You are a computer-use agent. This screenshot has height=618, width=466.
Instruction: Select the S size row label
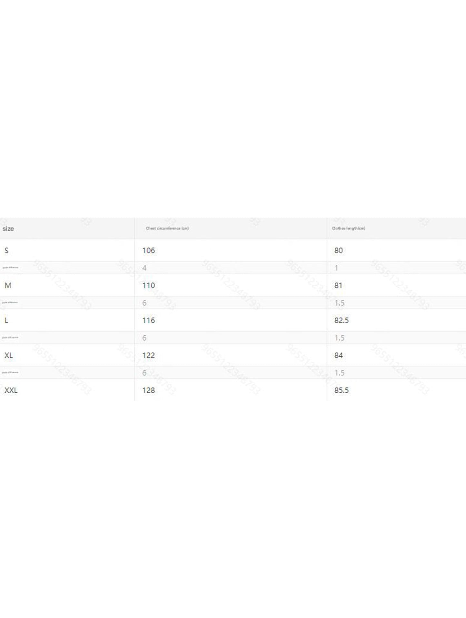click(x=6, y=250)
